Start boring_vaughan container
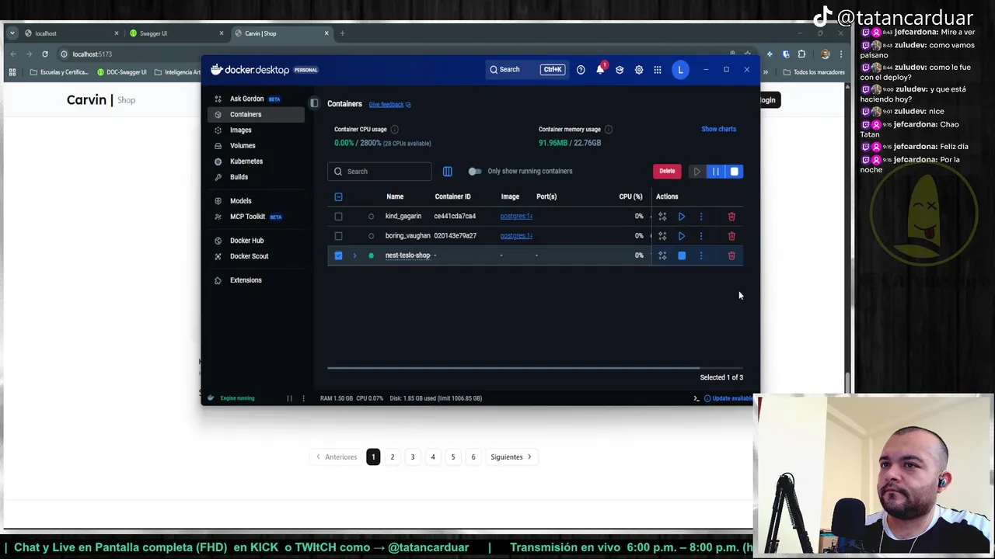The height and width of the screenshot is (559, 995). (x=682, y=236)
